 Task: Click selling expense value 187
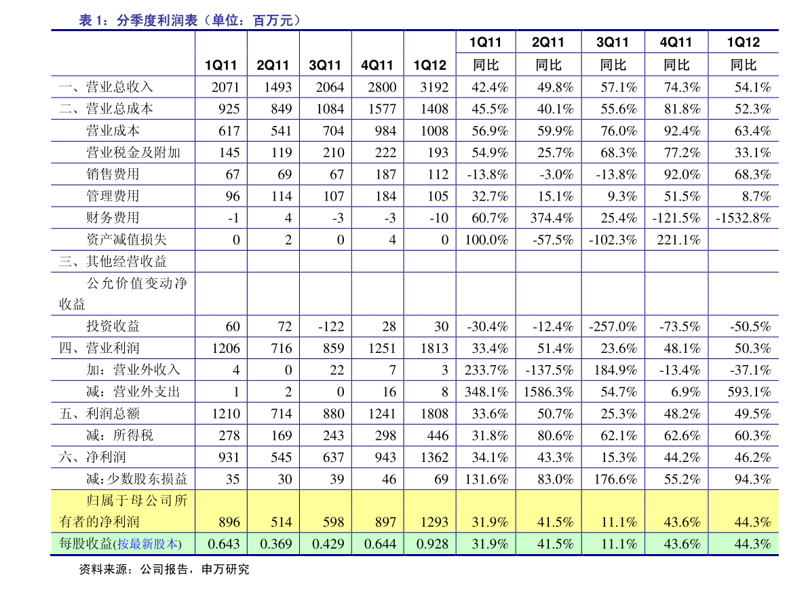coord(385,174)
